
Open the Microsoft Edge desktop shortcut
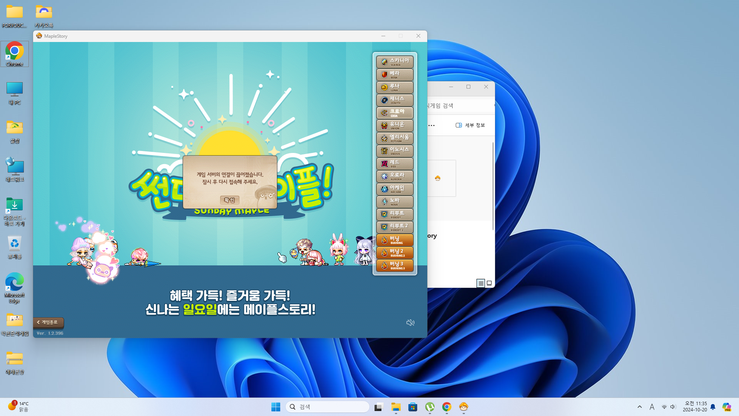15,288
